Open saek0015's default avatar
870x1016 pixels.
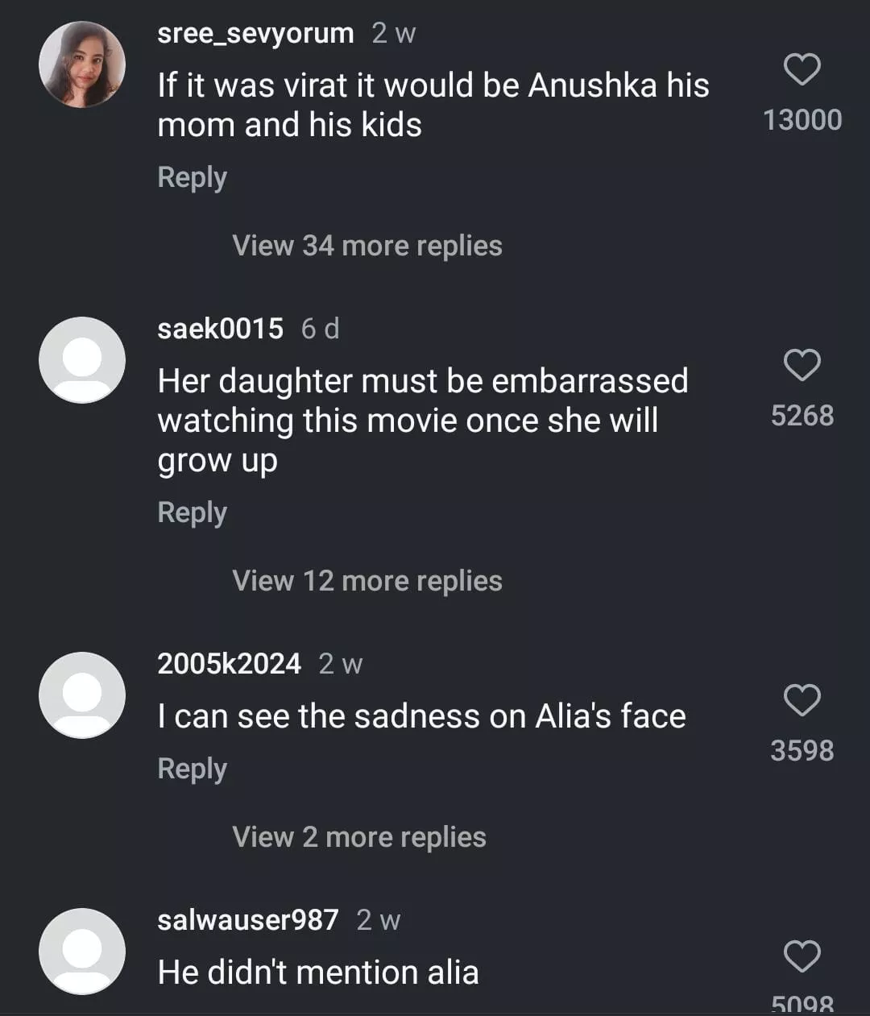click(82, 359)
